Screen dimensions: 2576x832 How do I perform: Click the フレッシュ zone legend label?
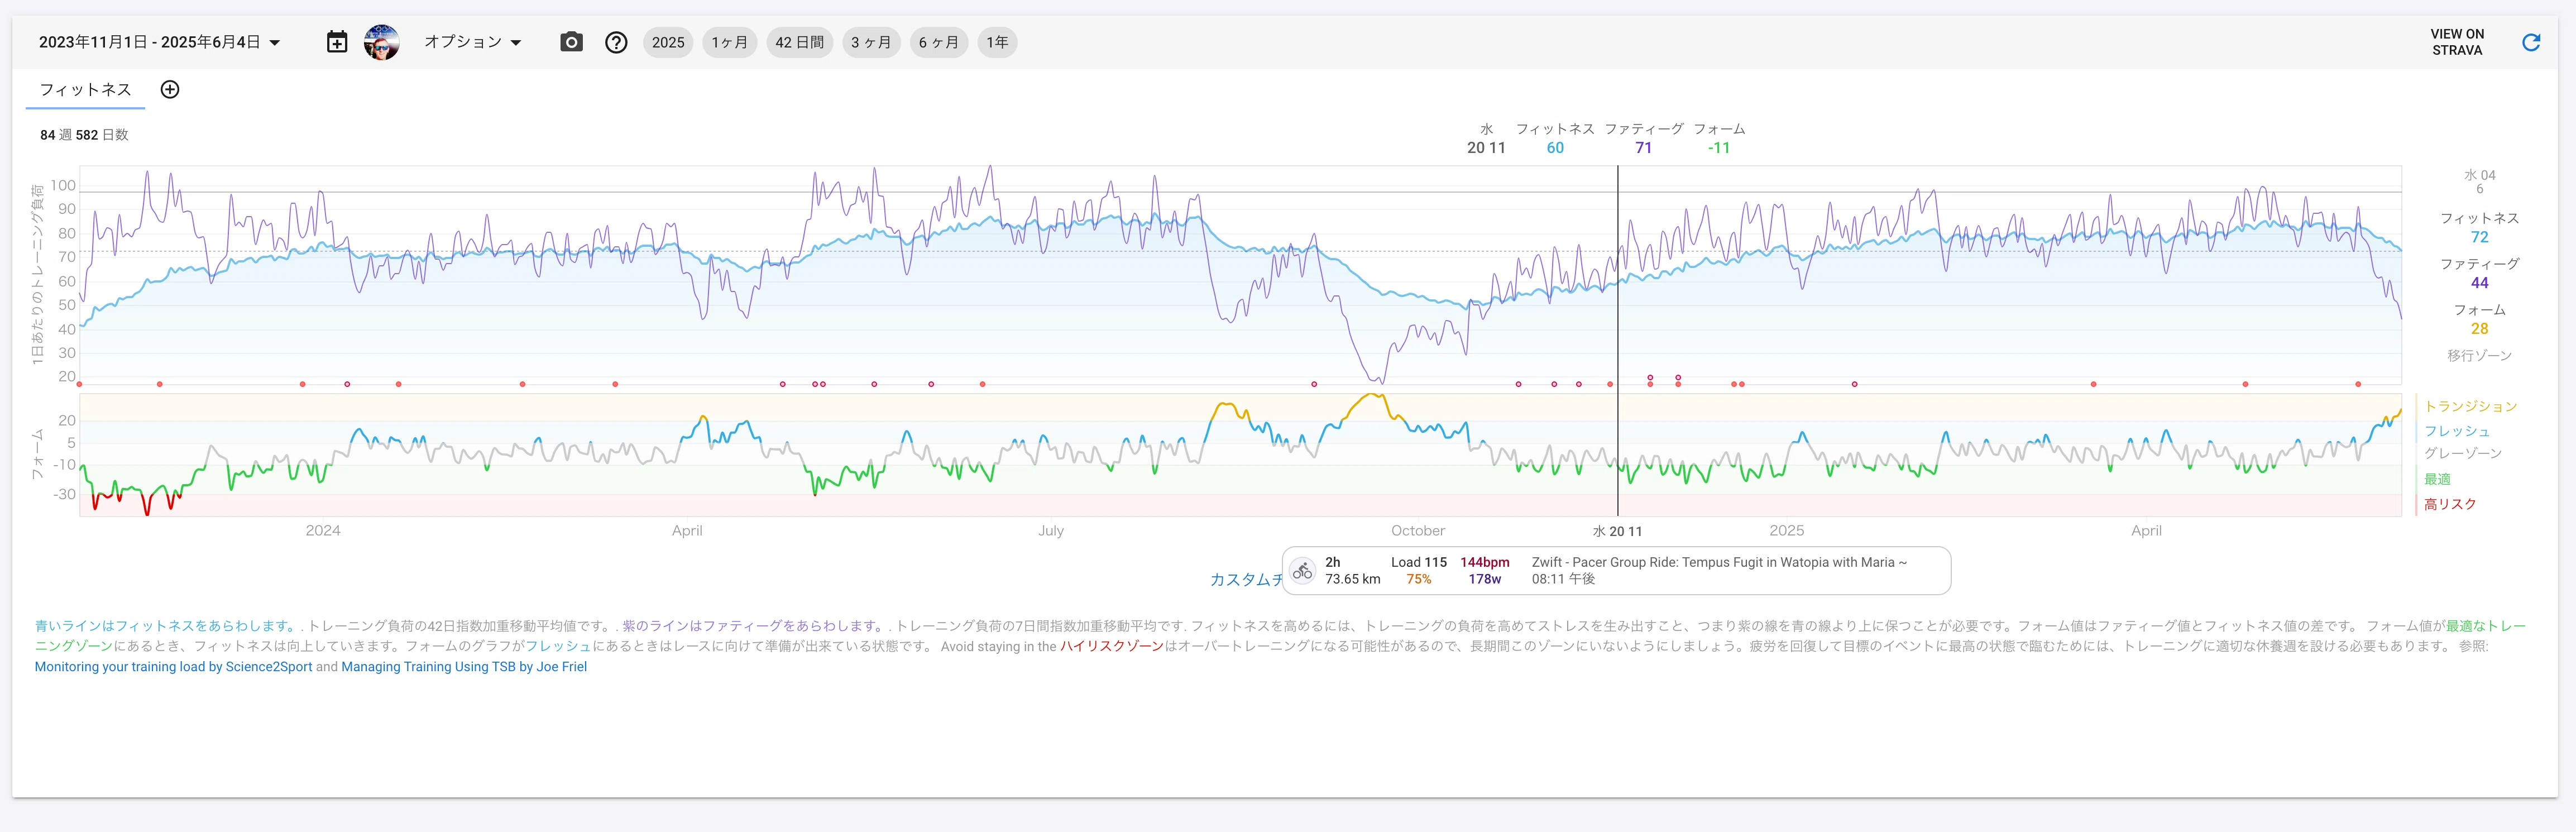click(x=2457, y=431)
